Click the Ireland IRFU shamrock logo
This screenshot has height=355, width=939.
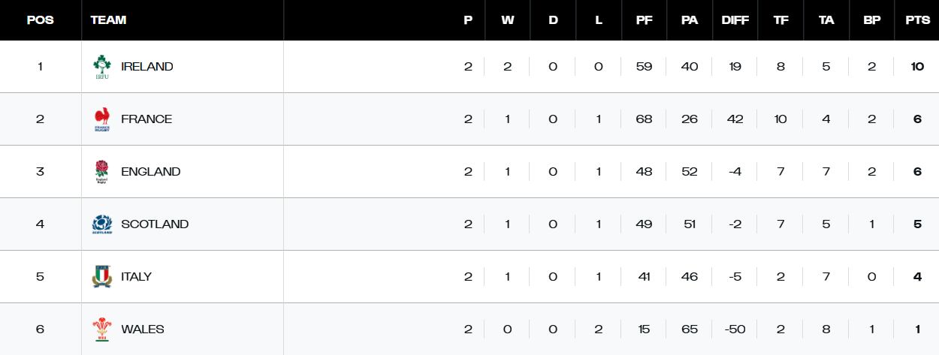[x=101, y=67]
